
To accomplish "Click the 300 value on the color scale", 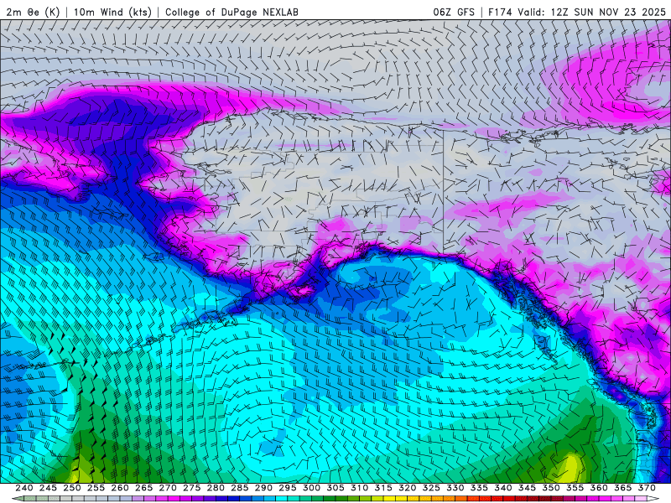I will click(311, 488).
